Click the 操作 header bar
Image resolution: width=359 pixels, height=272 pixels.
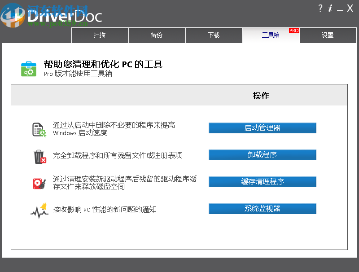tap(262, 95)
